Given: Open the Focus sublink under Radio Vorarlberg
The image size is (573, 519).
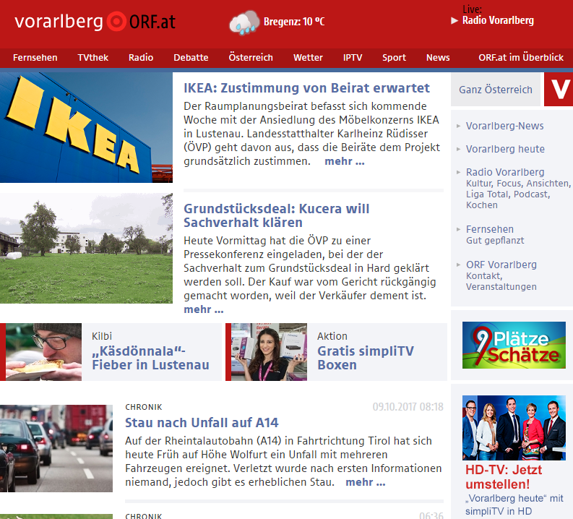Looking at the screenshot, I should click(509, 184).
